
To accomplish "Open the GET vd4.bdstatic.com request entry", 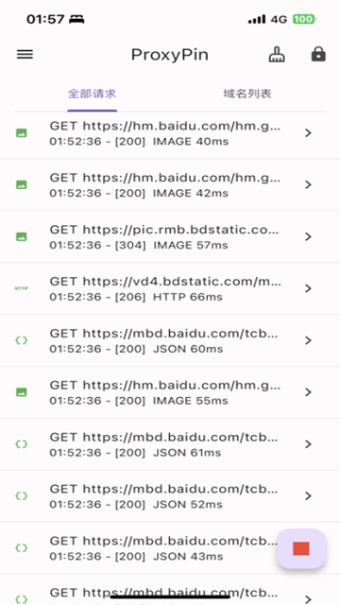I will [170, 288].
